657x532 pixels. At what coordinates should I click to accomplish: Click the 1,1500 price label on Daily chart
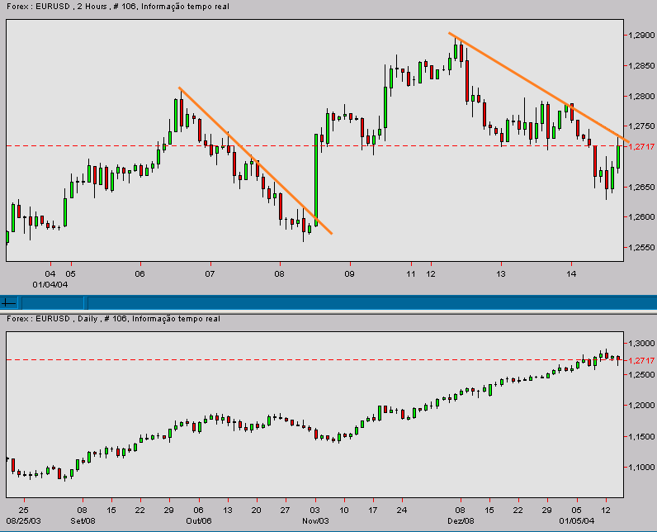pyautogui.click(x=641, y=437)
